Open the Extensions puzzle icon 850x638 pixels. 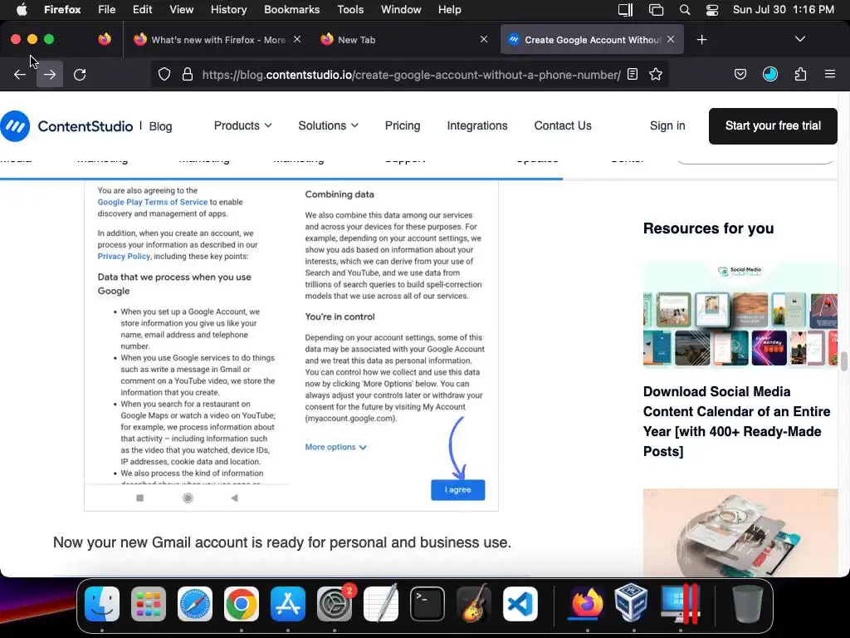(800, 74)
